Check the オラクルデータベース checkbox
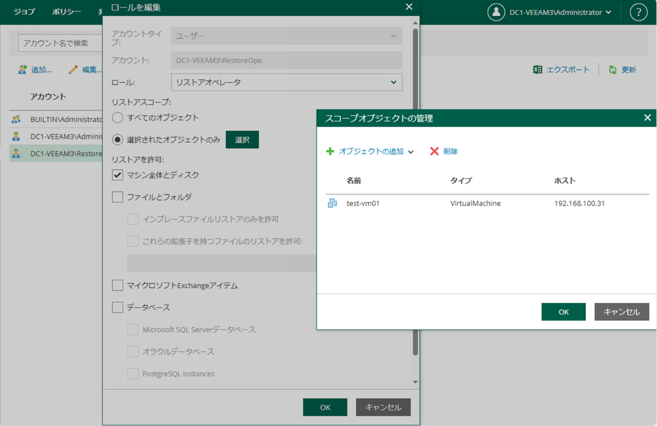 pyautogui.click(x=133, y=352)
